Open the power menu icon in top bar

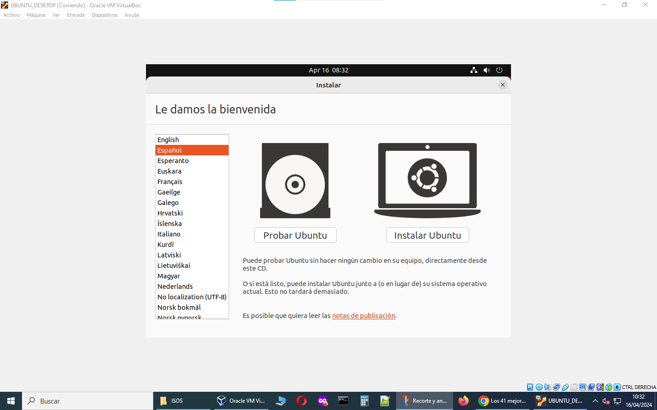pos(499,70)
